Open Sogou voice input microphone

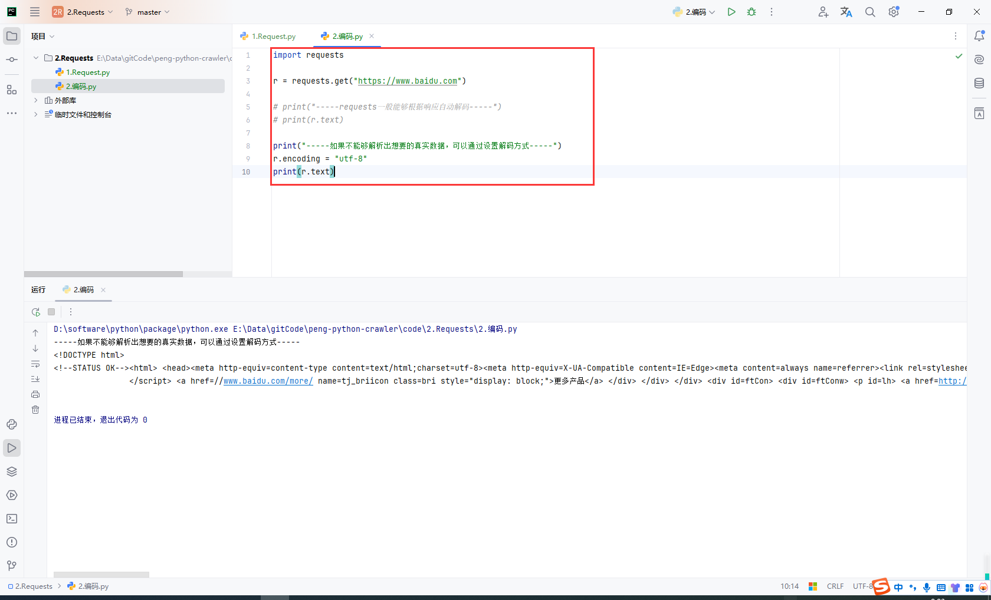point(927,587)
